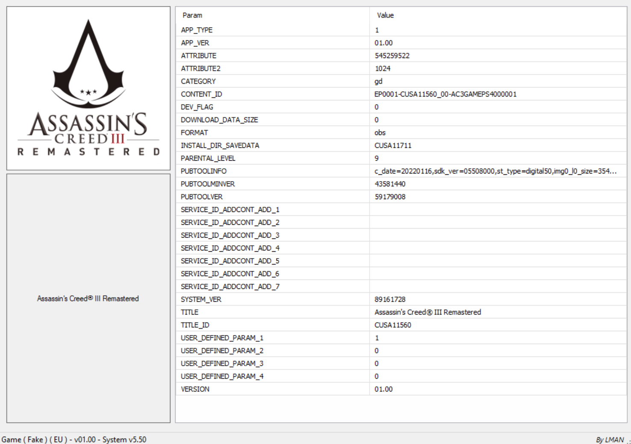Viewport: 631px width, 444px height.
Task: Click the By LMAN credit in status bar
Action: pyautogui.click(x=610, y=440)
